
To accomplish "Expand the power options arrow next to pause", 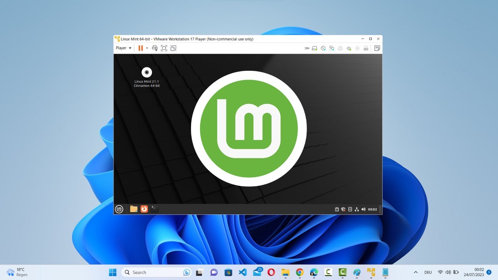I will 147,48.
